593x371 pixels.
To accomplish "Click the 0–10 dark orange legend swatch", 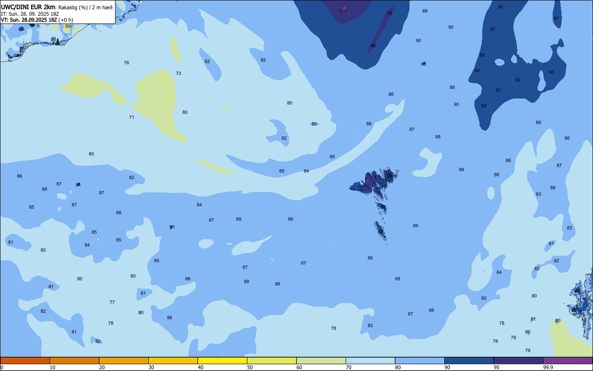I will click(x=25, y=360).
